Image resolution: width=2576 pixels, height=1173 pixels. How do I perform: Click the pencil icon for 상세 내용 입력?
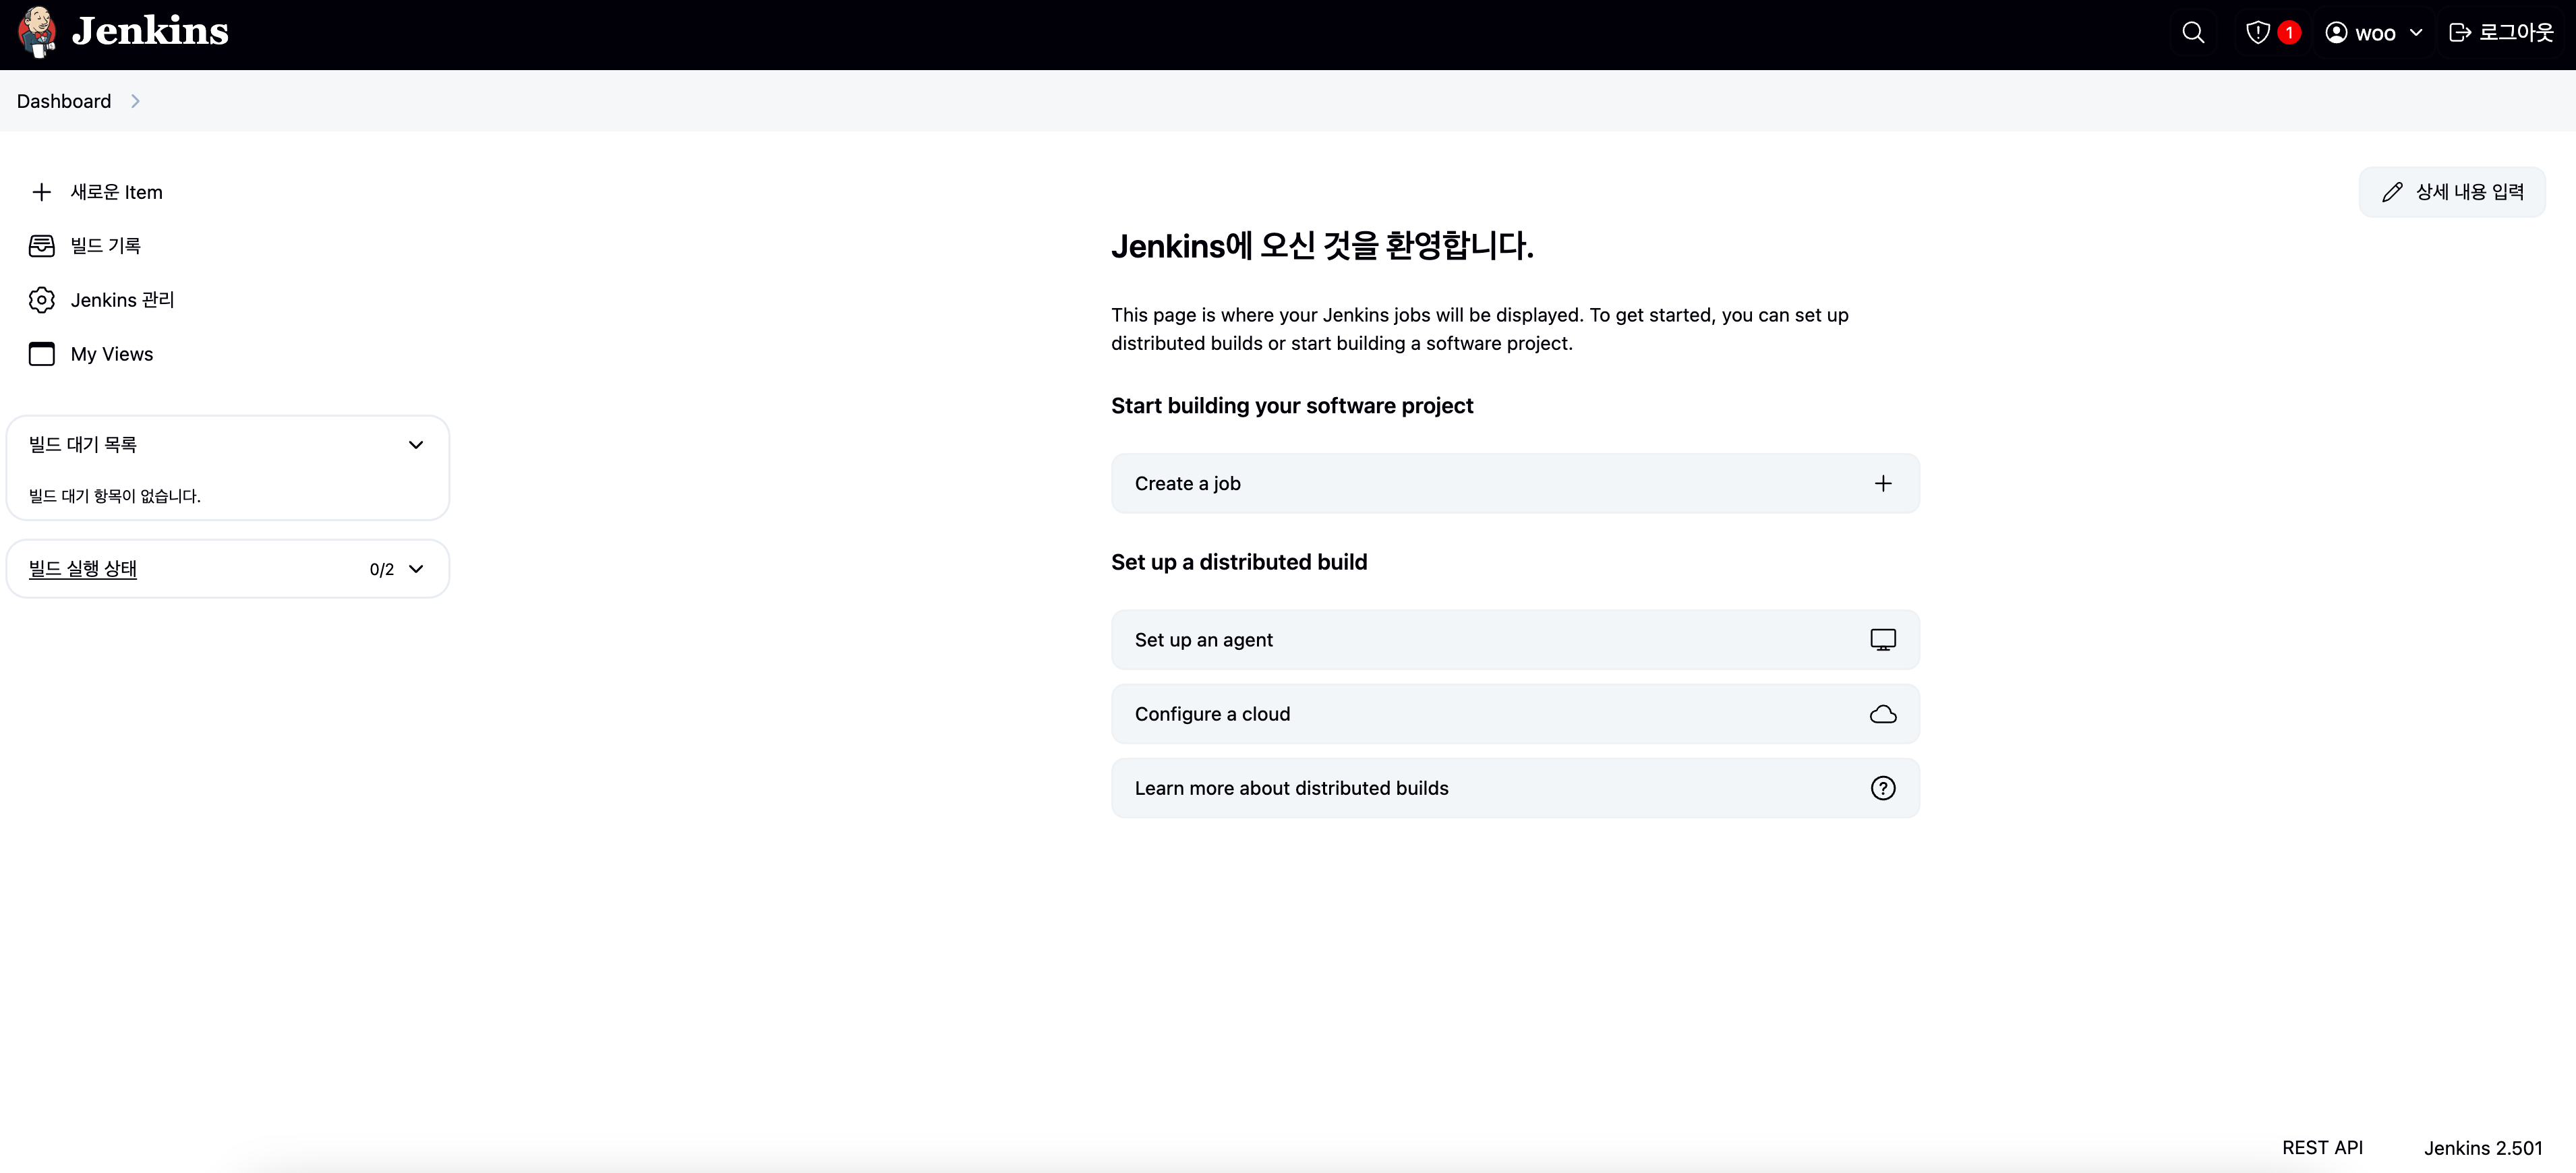(x=2392, y=192)
